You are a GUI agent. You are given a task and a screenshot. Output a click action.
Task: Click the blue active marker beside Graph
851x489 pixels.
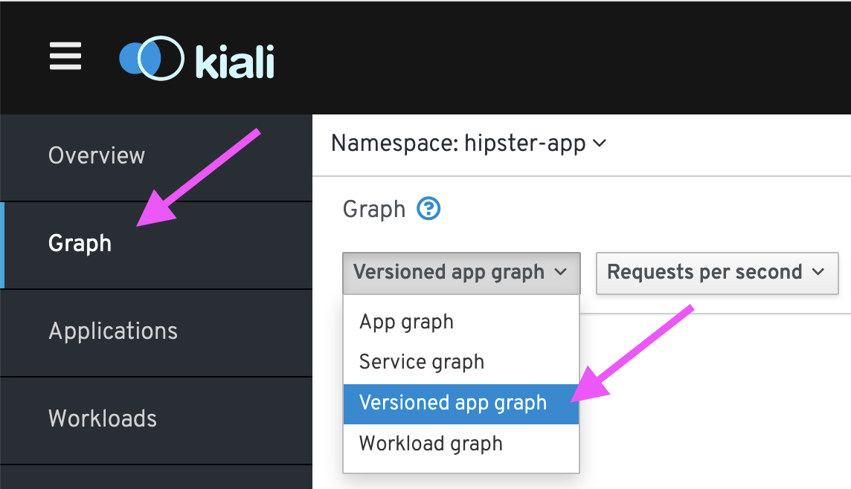click(2, 245)
